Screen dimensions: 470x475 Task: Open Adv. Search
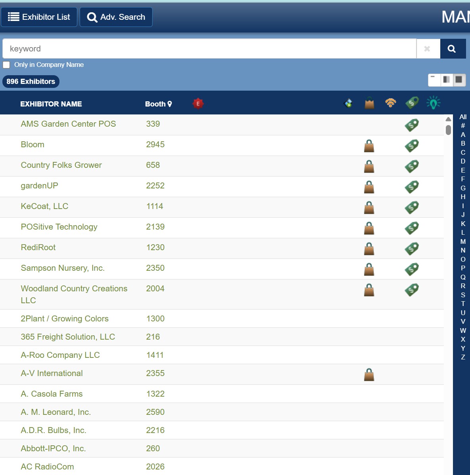(116, 17)
